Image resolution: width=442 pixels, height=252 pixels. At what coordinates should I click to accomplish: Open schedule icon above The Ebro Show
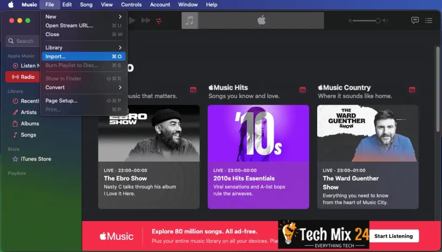coord(193,90)
